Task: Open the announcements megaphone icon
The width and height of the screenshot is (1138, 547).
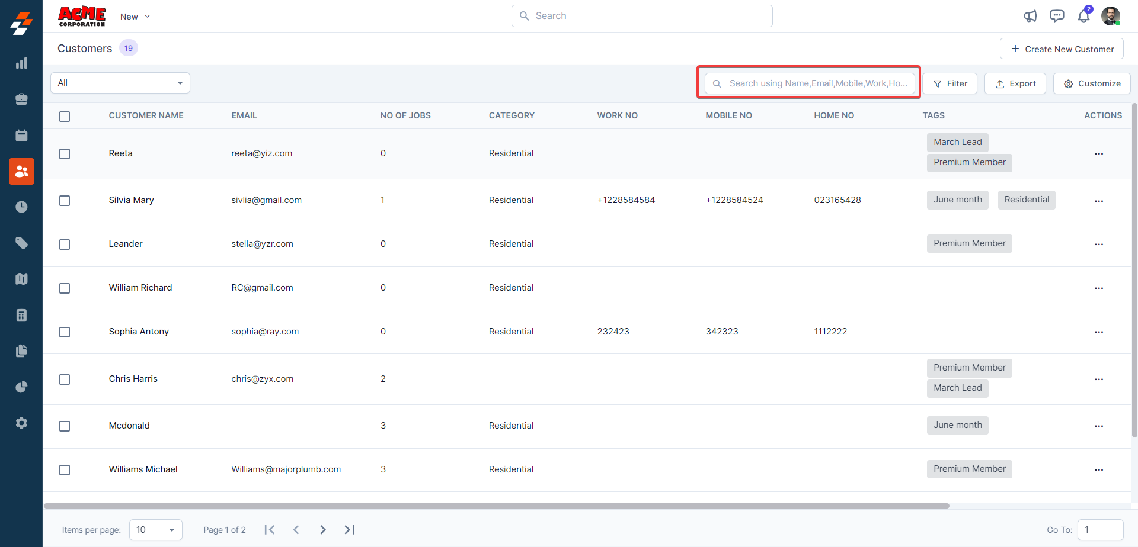Action: coord(1030,17)
